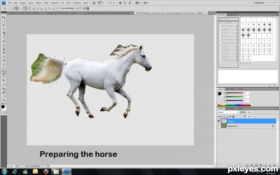
Task: Open the Filter menu
Action: [46, 3]
